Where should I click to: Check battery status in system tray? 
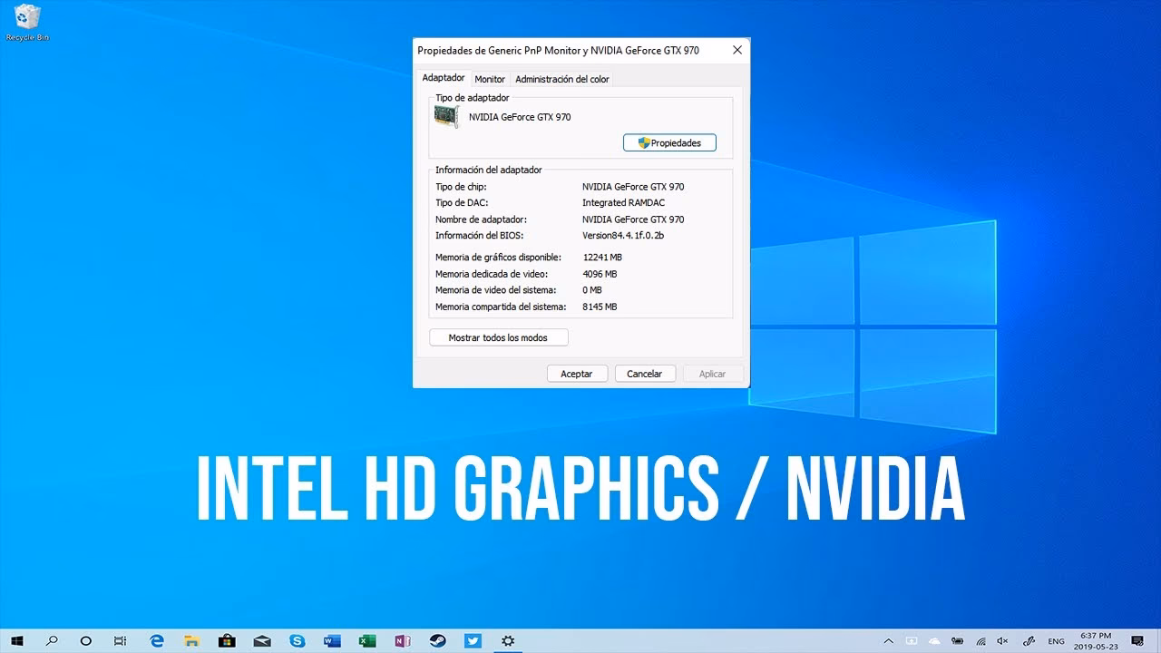coord(958,641)
